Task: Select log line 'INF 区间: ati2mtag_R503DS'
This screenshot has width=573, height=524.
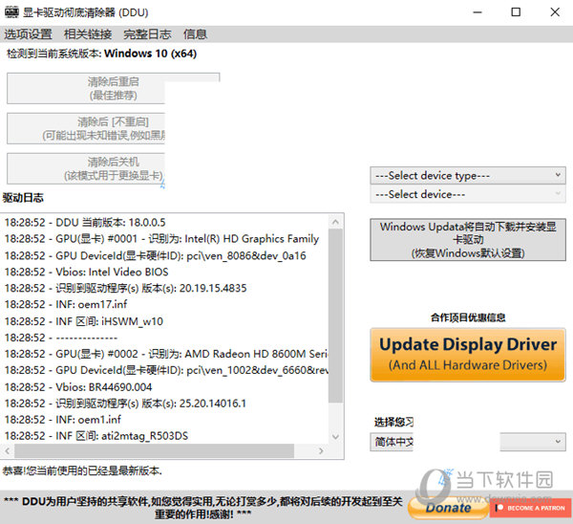Action: [96, 436]
